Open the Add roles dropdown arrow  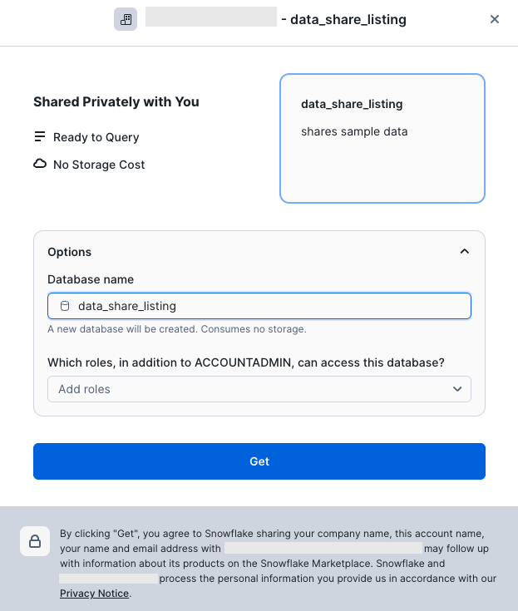click(456, 389)
